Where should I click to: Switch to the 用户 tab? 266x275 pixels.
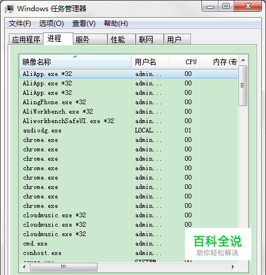(x=177, y=39)
